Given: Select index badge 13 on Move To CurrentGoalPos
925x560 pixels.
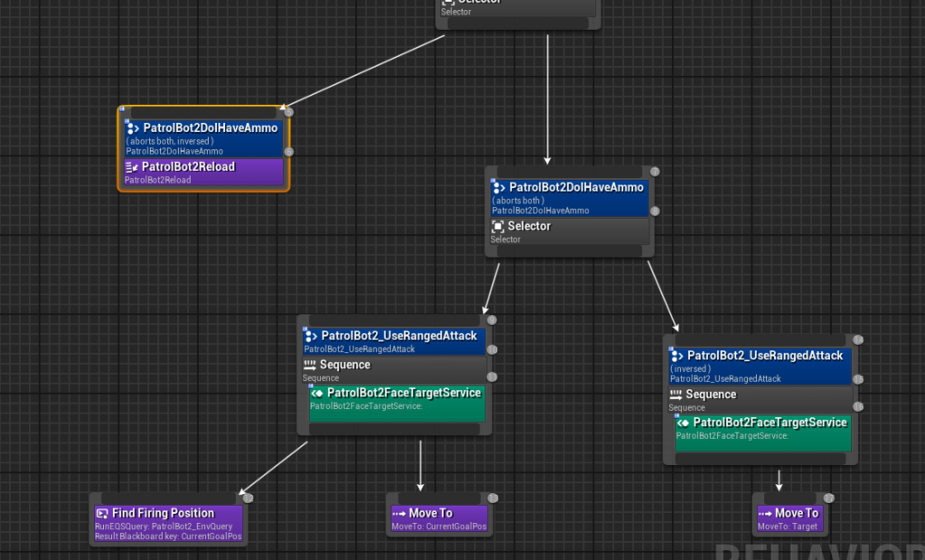Looking at the screenshot, I should pyautogui.click(x=492, y=499).
